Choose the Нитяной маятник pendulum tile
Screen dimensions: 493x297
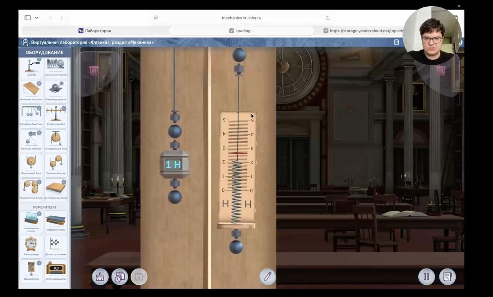coord(31,141)
